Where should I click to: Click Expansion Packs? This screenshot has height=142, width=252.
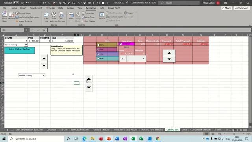pyautogui.click(x=114, y=17)
